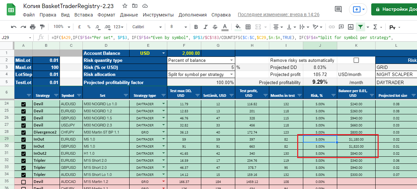Image resolution: width=417 pixels, height=189 pixels.
Task: Open the horizontal align dropdown
Action: pyautogui.click(x=278, y=27)
